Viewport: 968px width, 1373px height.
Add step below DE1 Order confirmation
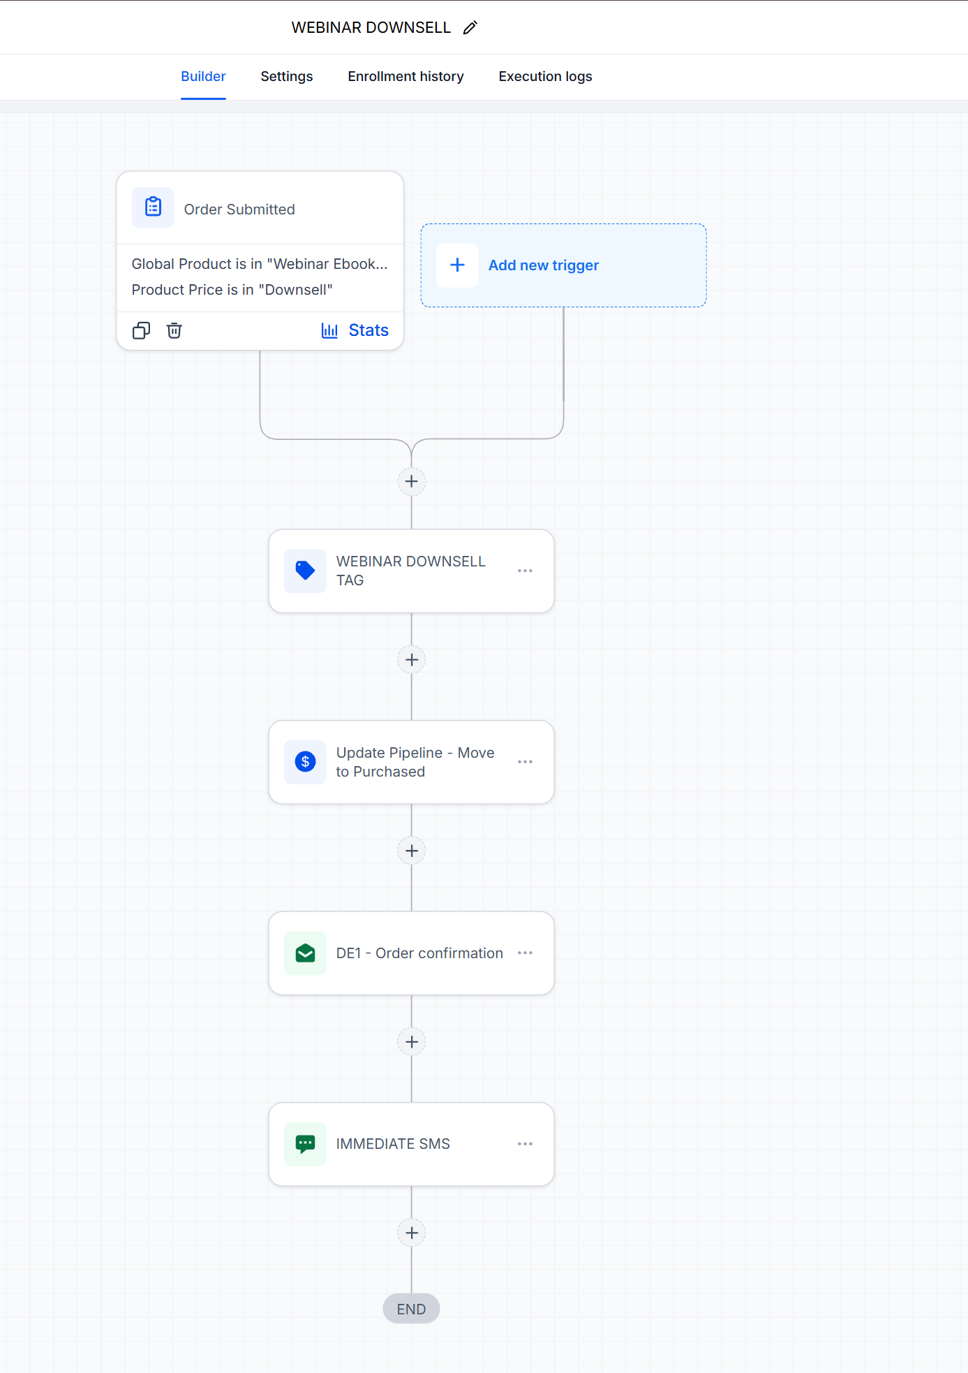412,1042
